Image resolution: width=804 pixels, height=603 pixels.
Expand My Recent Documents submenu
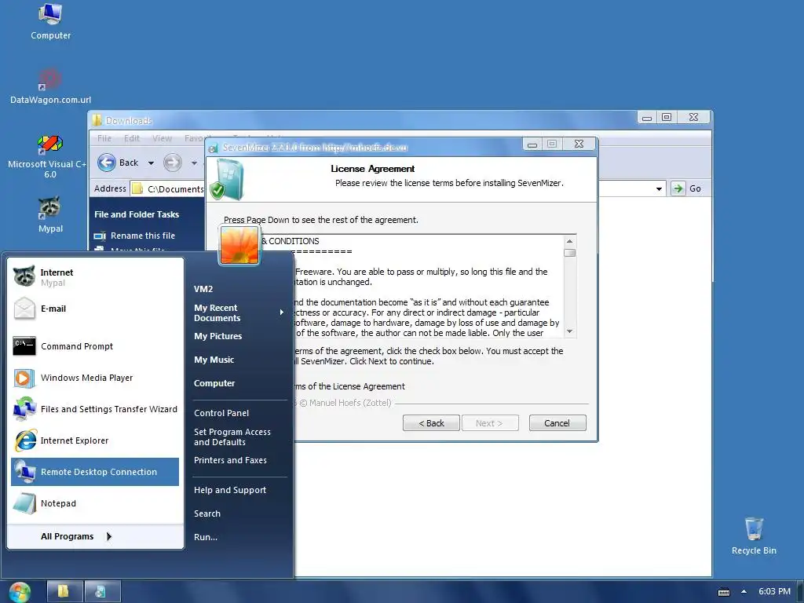coord(239,312)
